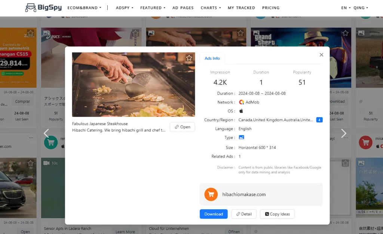
Task: Favorite the hibachi ad with the star
Action: (x=189, y=58)
